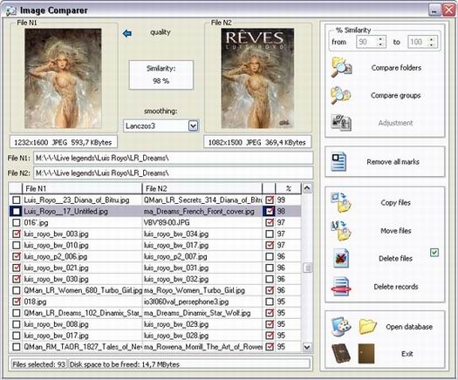The height and width of the screenshot is (380, 458).
Task: Click the paint palette database icon
Action: click(341, 327)
